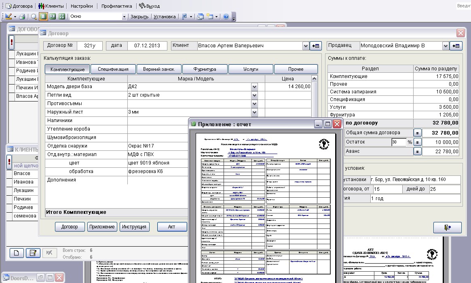Open the Модель двери база dropdown
The image size is (471, 283).
(x=254, y=87)
